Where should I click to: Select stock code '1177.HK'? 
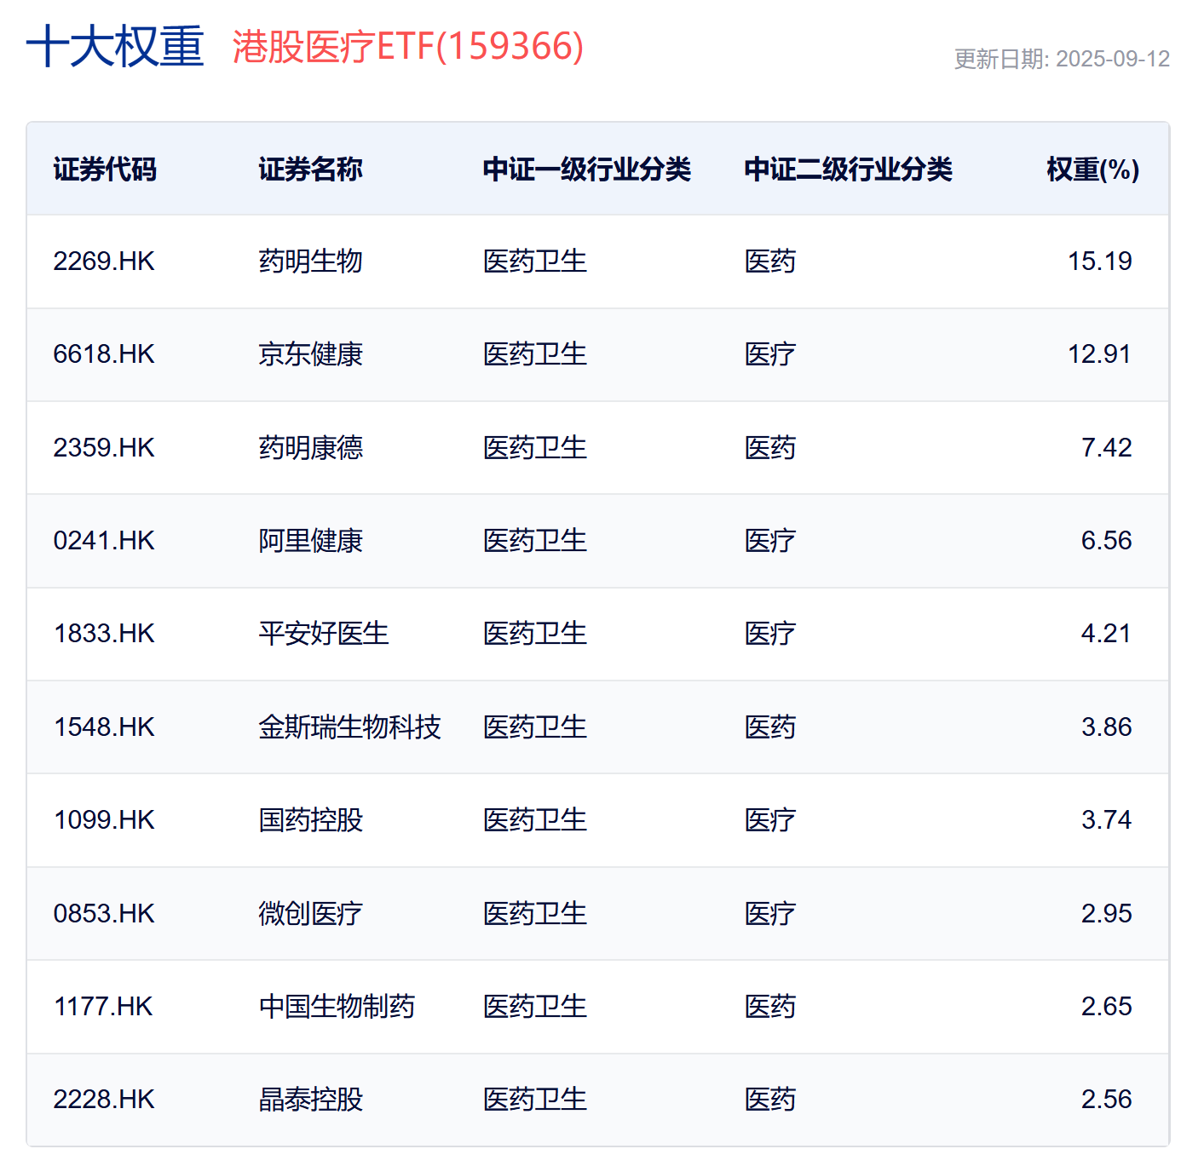pyautogui.click(x=103, y=1007)
